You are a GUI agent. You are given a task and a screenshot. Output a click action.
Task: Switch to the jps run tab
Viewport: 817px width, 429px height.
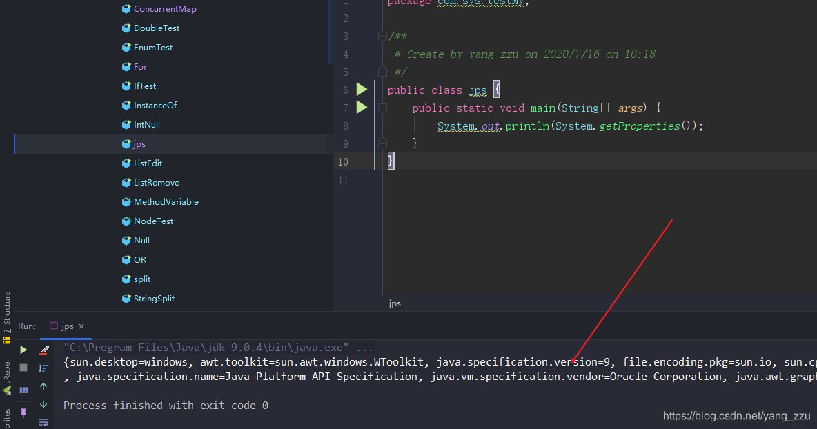(x=67, y=326)
